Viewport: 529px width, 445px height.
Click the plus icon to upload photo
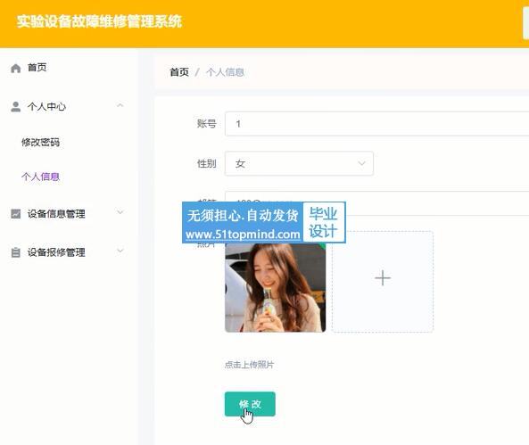coord(383,278)
